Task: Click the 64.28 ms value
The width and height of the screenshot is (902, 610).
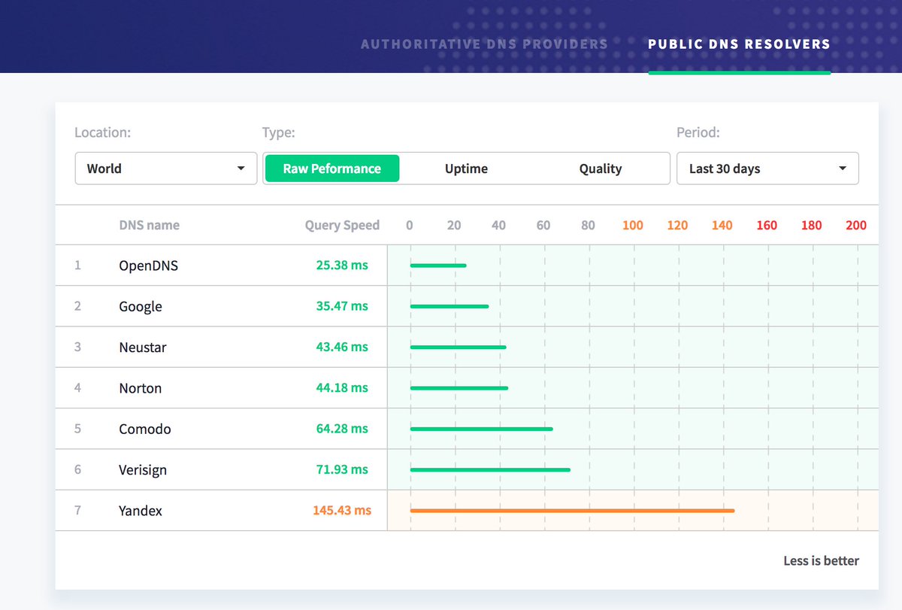Action: (342, 429)
